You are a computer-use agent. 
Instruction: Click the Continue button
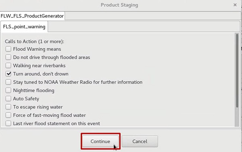tap(100, 142)
